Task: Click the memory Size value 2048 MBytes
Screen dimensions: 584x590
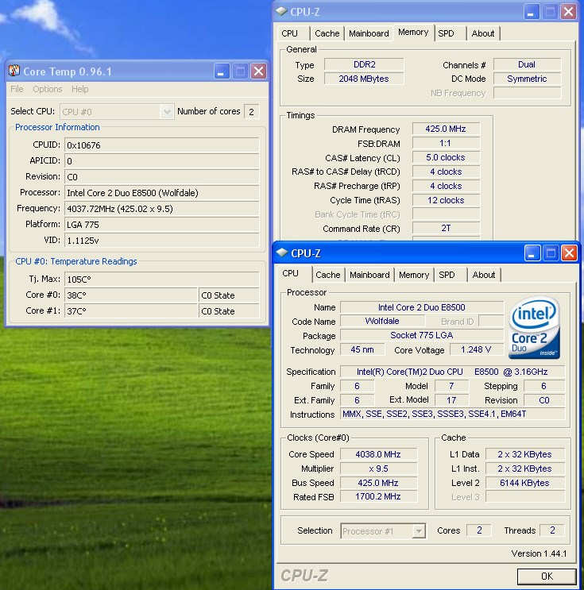Action: (x=364, y=79)
